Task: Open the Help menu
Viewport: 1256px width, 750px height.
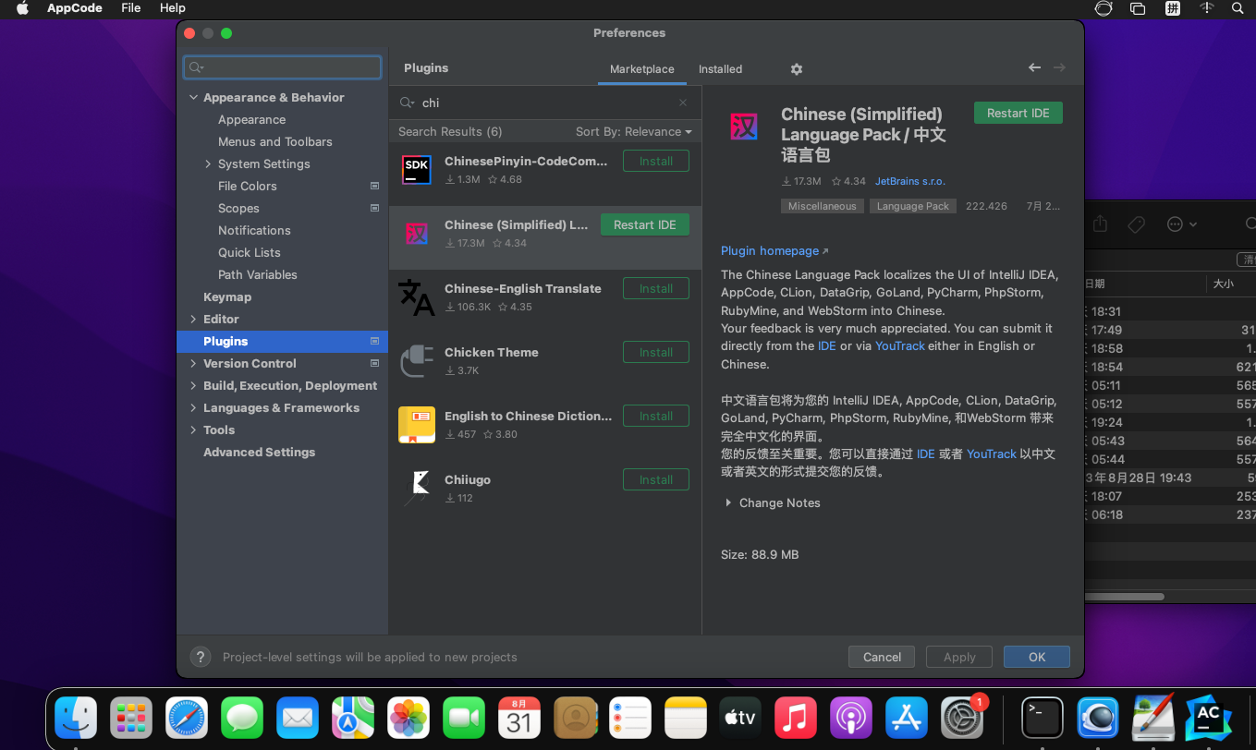Action: tap(173, 8)
